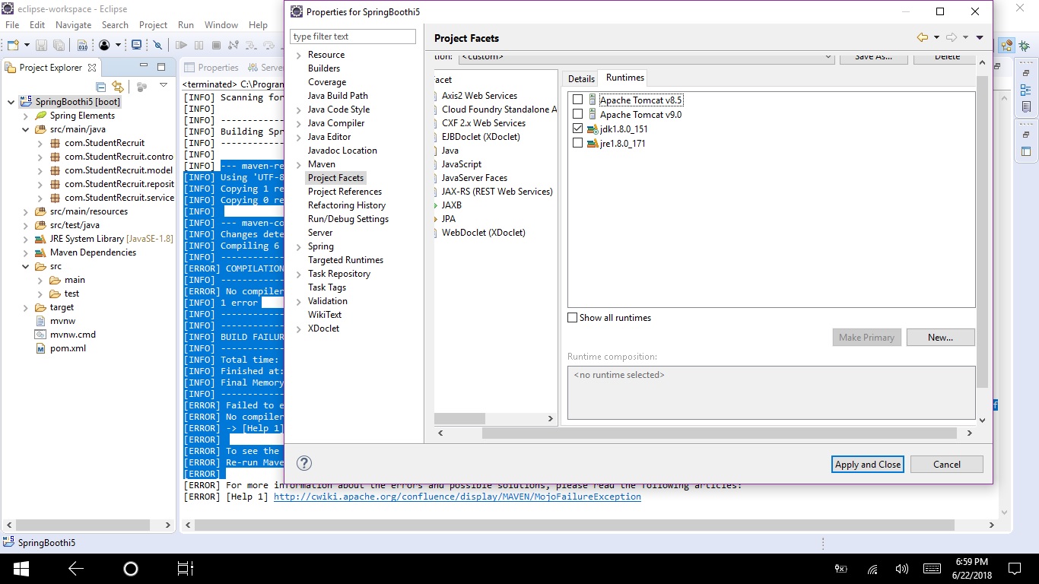Open the Project Explorer view menu triangle

tap(163, 85)
